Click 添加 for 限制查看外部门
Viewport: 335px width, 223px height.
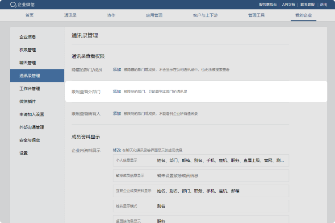coord(117,91)
